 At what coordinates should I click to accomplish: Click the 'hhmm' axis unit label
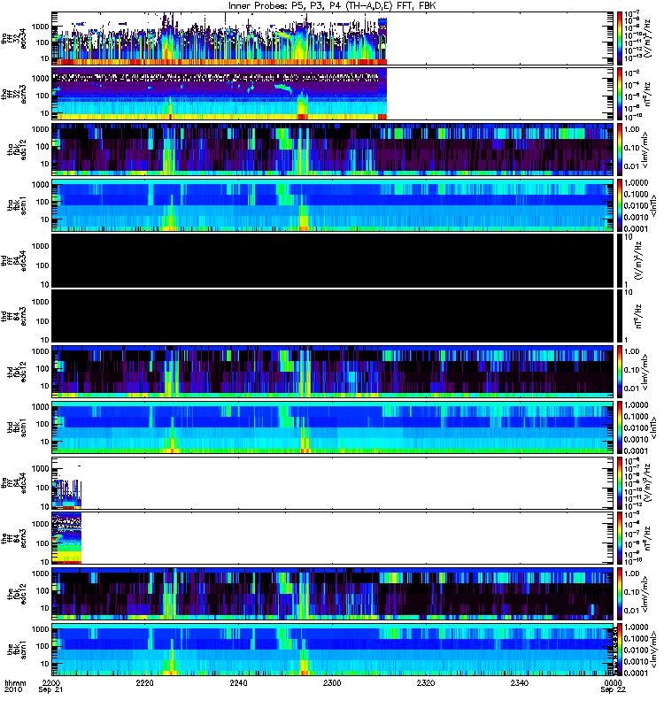click(15, 682)
